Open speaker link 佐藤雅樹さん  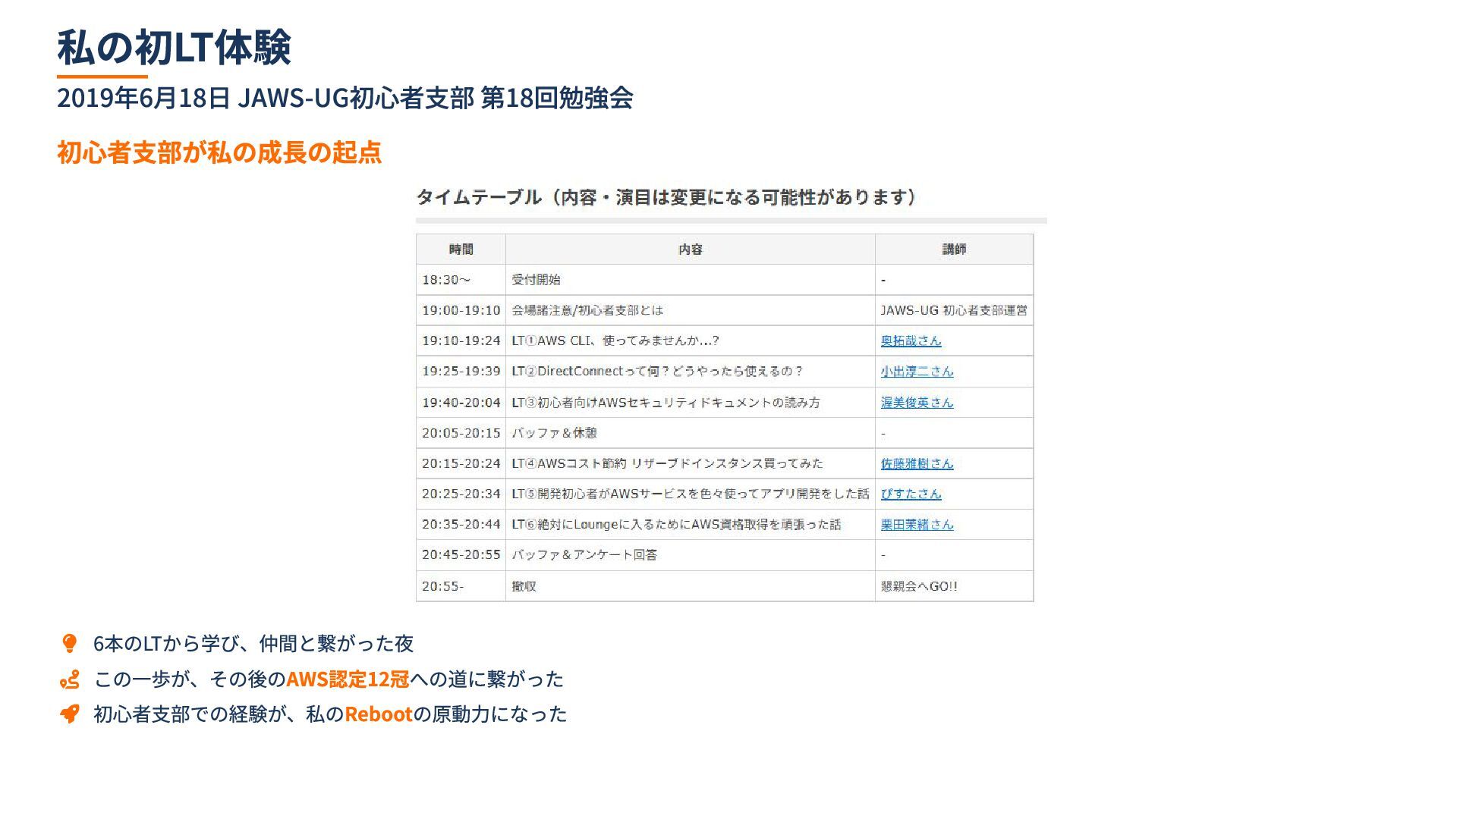pos(917,463)
